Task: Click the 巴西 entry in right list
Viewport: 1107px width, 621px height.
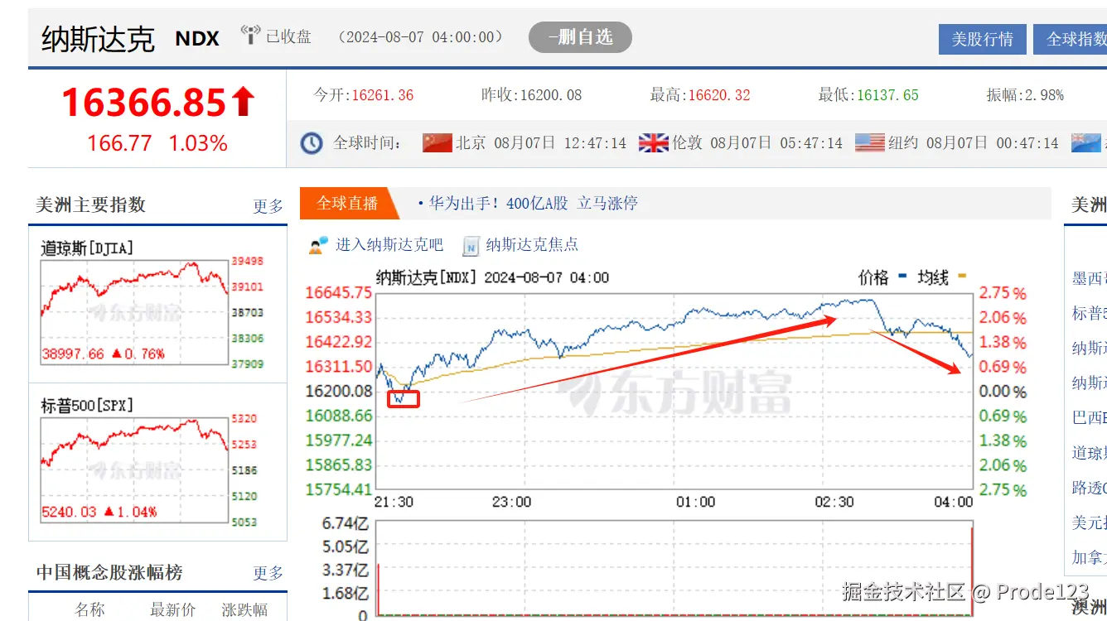Action: coord(1089,417)
